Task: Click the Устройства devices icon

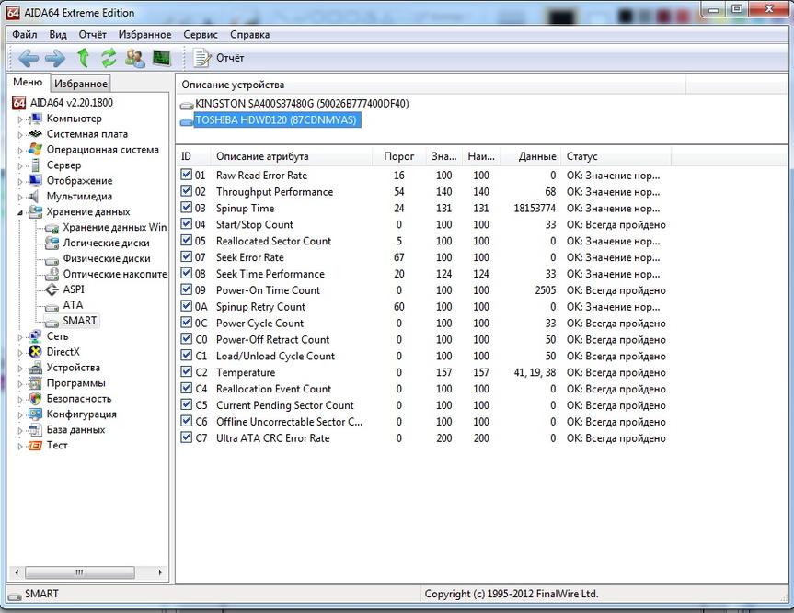Action: 36,368
